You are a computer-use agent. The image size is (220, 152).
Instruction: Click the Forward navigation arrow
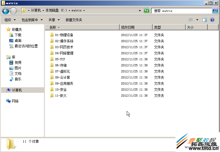[13, 11]
